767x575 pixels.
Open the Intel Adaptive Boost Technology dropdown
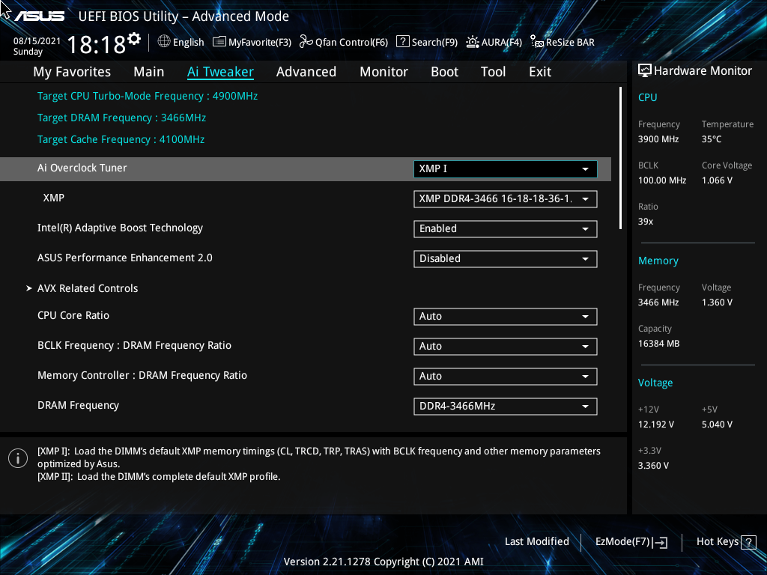(x=506, y=229)
